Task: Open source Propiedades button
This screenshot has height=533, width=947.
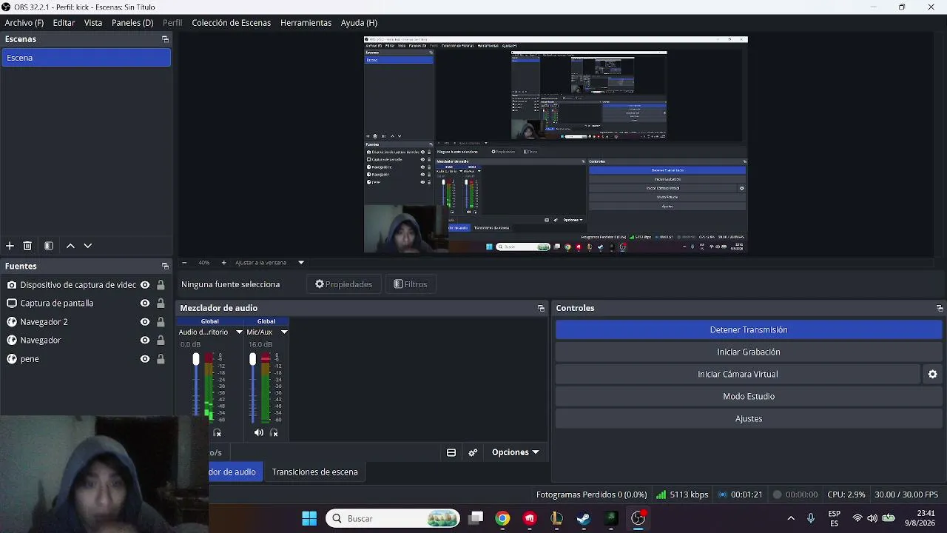Action: click(x=344, y=284)
